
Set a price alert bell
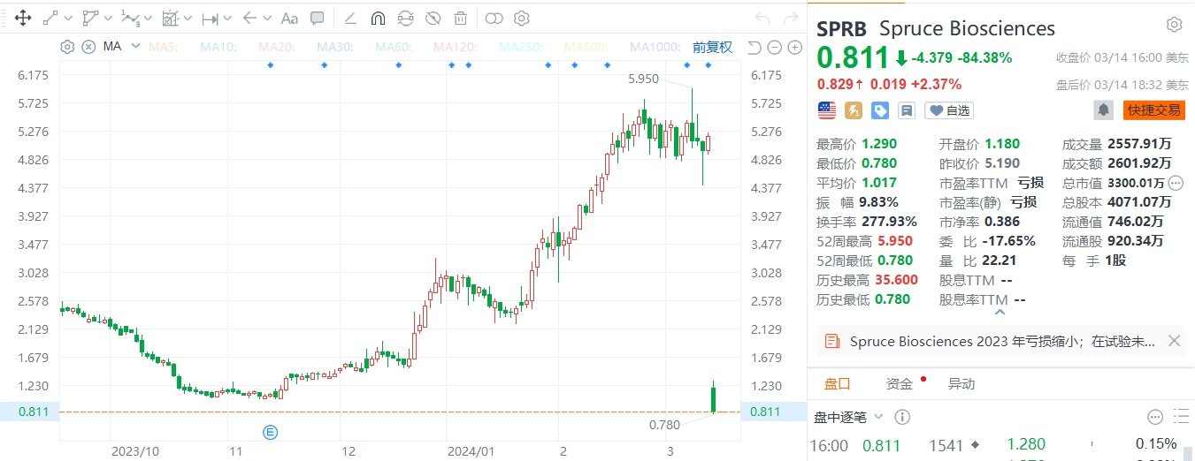coord(1103,110)
